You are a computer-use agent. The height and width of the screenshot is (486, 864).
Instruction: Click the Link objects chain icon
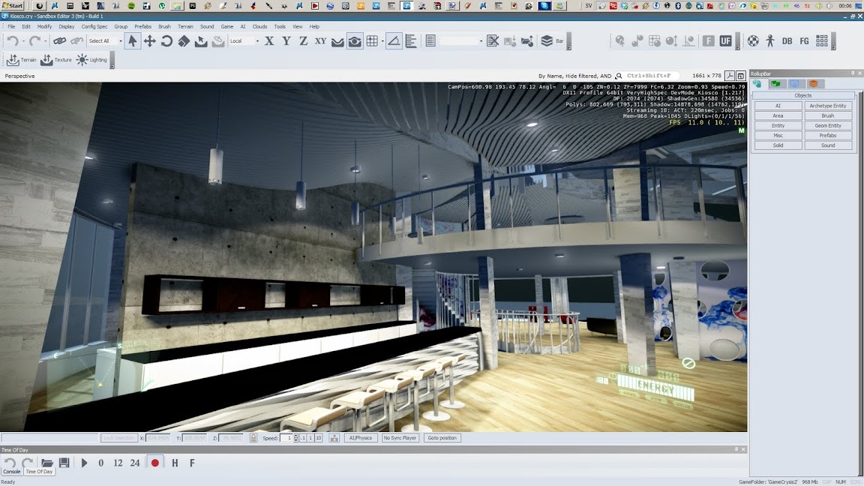pyautogui.click(x=59, y=41)
